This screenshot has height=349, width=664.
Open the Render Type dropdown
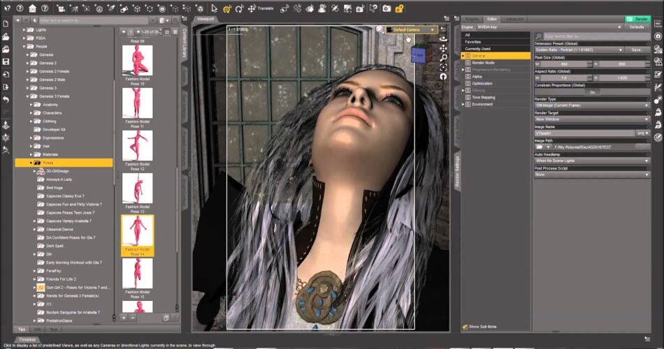[x=592, y=105]
